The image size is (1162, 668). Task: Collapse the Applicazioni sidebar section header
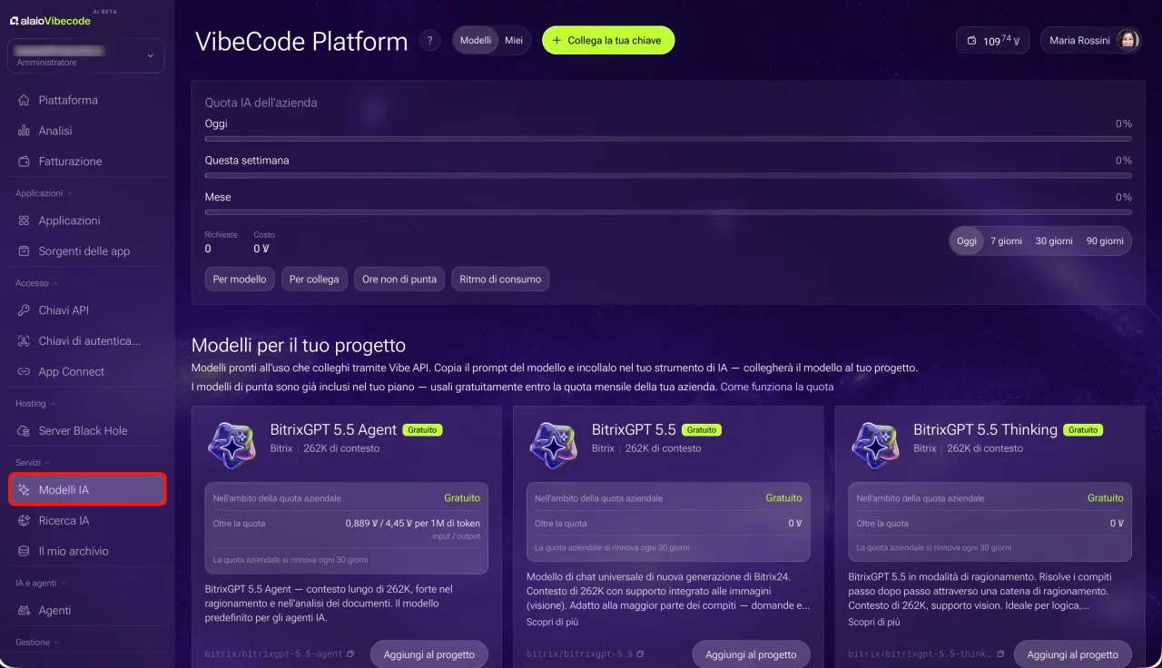44,193
